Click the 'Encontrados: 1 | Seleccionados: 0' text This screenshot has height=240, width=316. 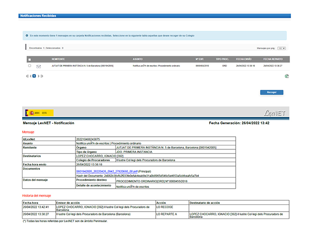[x=46, y=48]
